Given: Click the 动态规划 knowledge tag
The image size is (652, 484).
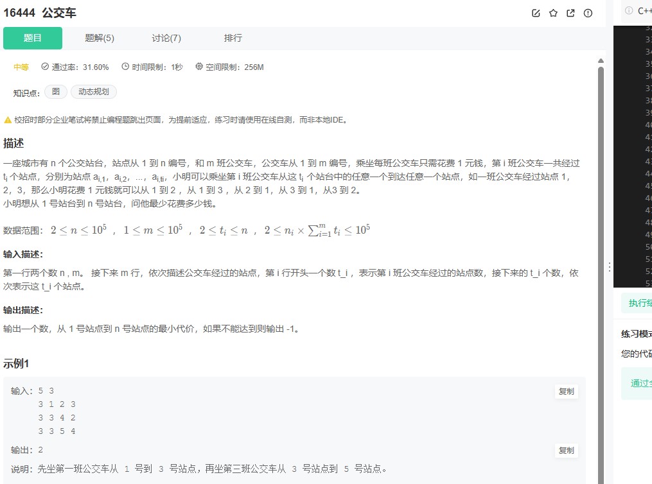Looking at the screenshot, I should 94,92.
